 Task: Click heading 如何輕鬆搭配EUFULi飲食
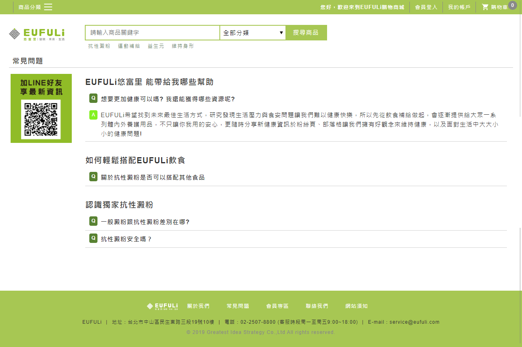click(135, 160)
